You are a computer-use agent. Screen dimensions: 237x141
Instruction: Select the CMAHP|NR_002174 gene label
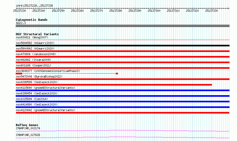[x=28, y=128]
